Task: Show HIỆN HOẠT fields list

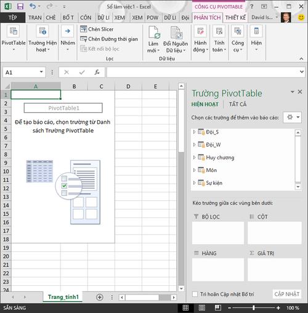Action: 205,104
